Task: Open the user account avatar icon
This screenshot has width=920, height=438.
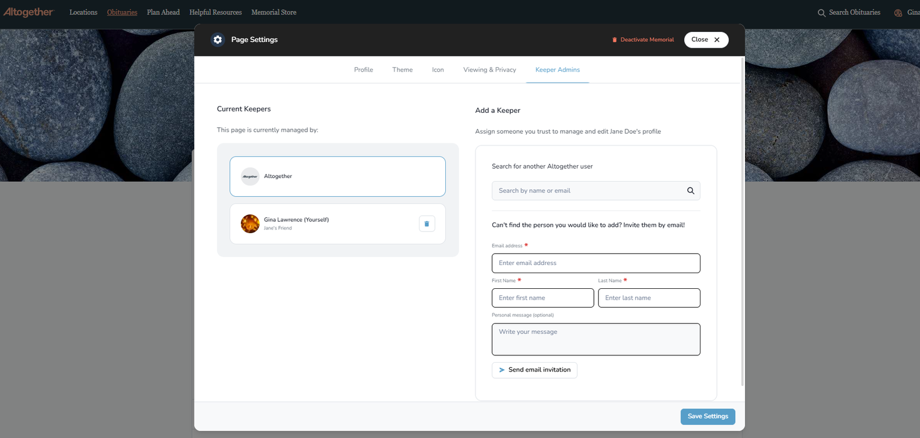Action: (898, 13)
